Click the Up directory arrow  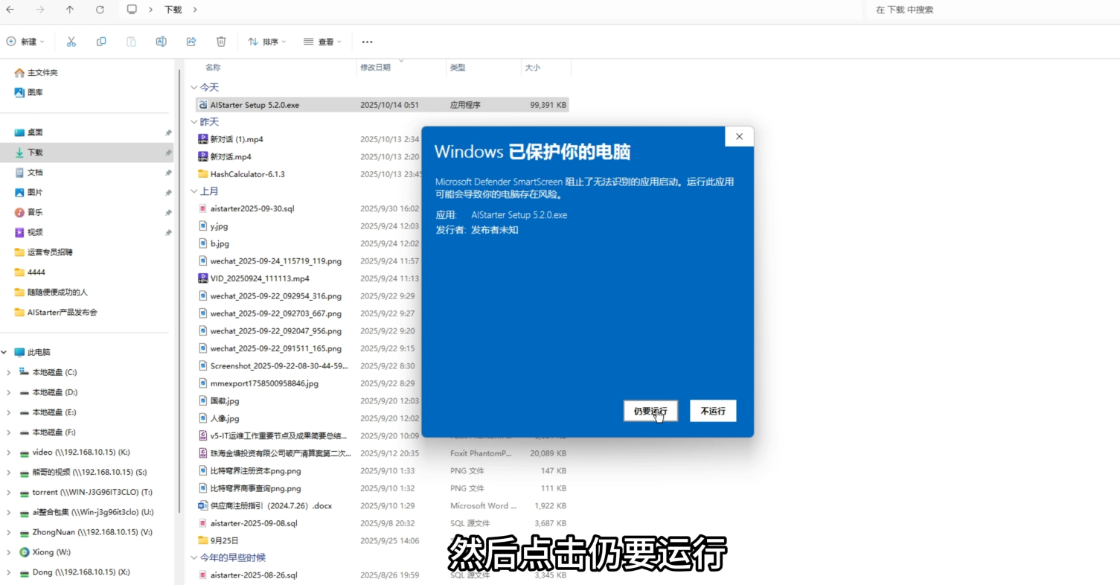click(70, 10)
